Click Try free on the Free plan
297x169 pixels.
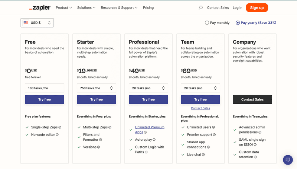point(45,99)
